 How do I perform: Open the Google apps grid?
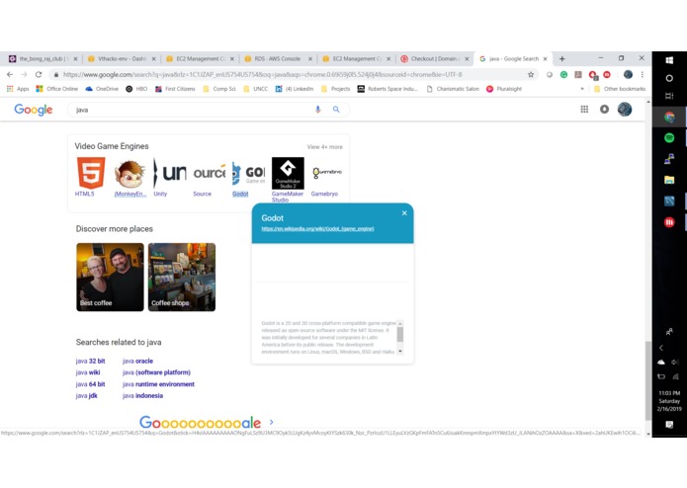point(584,110)
